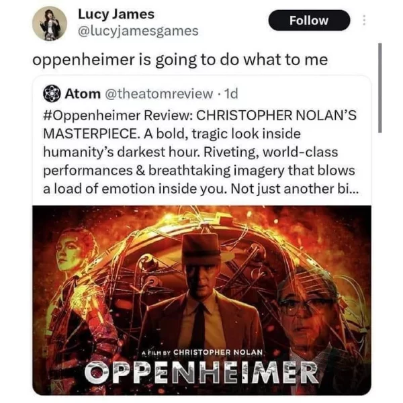Click 'A Film by Christopher Nolan' caption
403x403 pixels.
tap(203, 352)
